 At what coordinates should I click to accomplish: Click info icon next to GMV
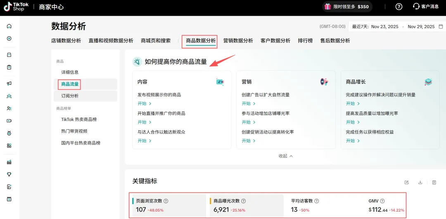point(382,201)
